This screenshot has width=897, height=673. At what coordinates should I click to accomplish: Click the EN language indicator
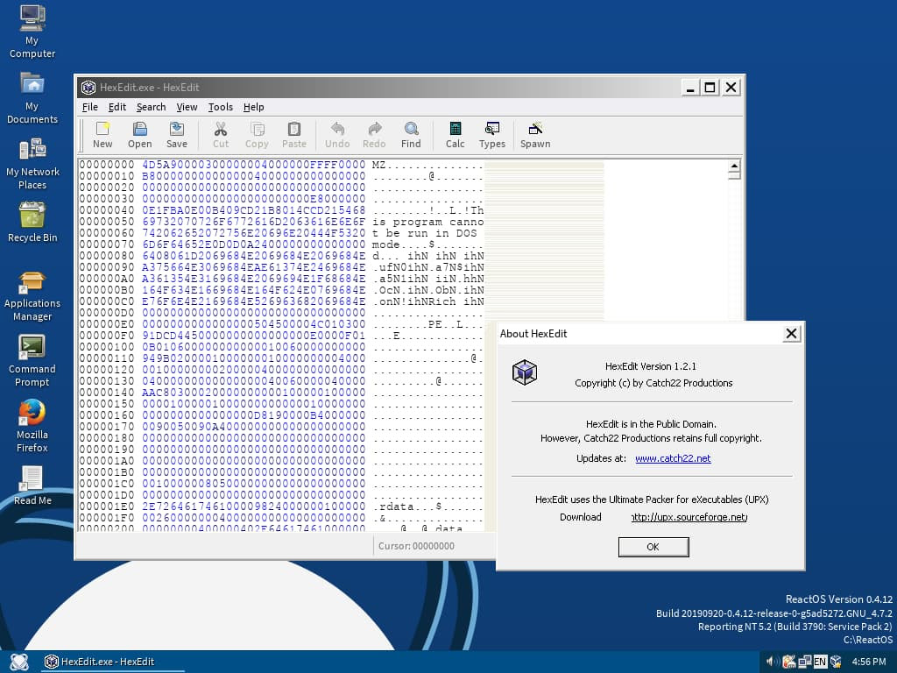[x=820, y=662]
